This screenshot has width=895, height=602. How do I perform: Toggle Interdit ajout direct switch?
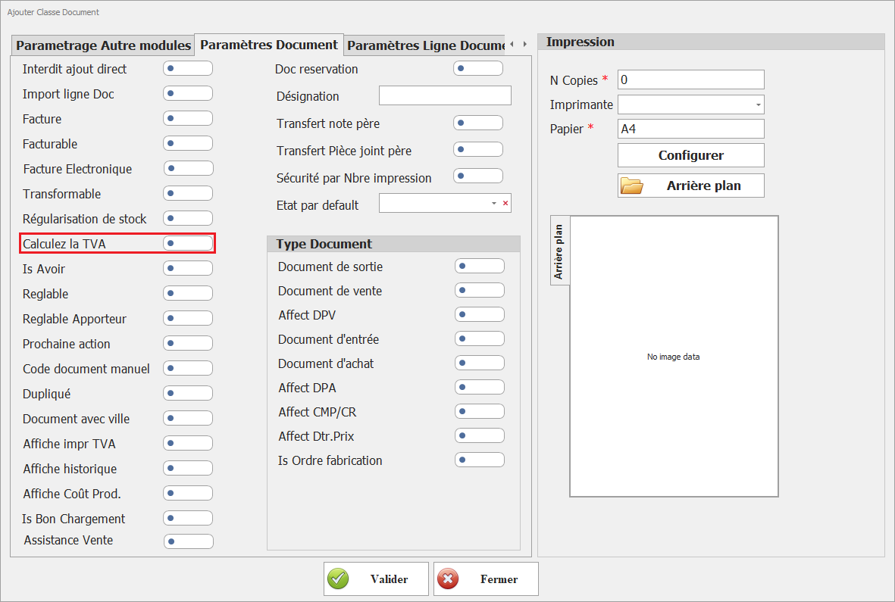[188, 68]
